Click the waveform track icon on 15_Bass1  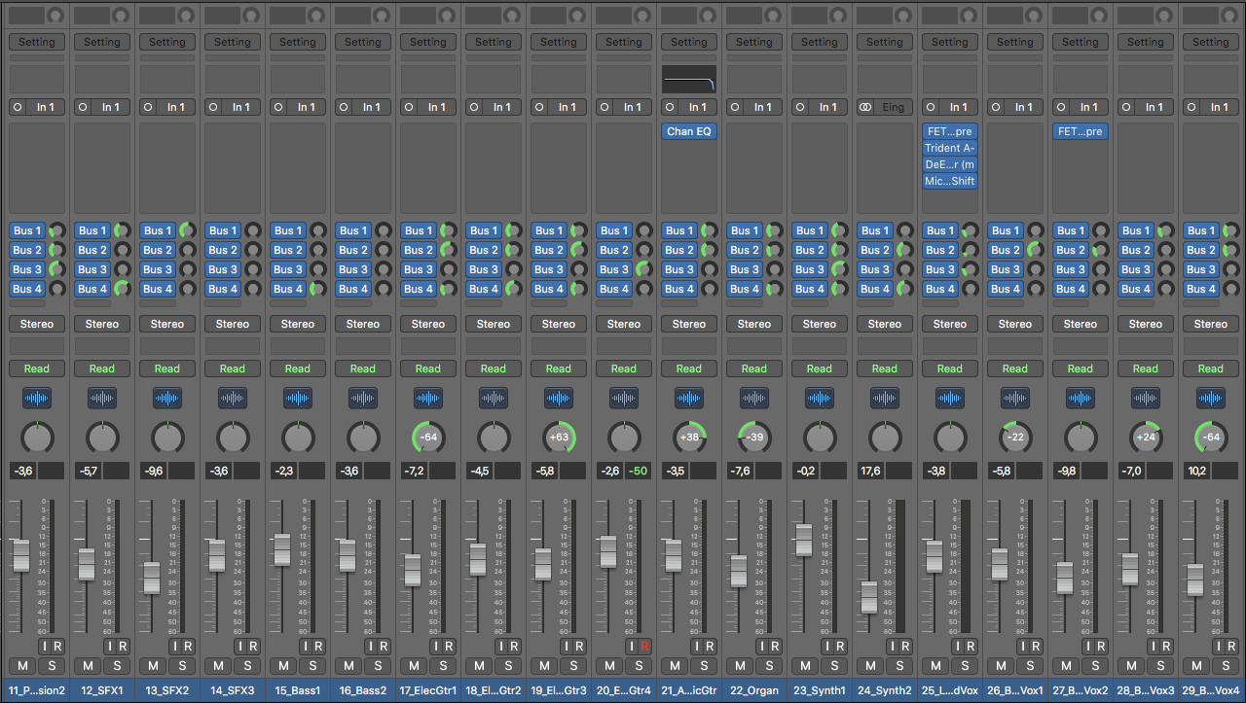[x=298, y=399]
